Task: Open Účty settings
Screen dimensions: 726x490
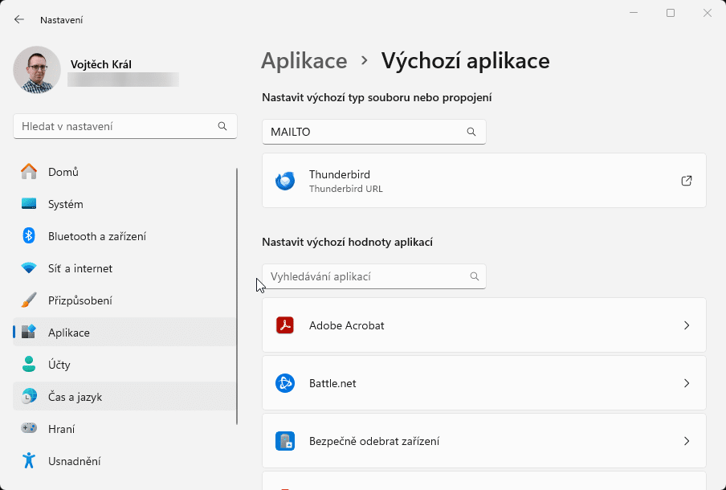Action: pos(60,365)
